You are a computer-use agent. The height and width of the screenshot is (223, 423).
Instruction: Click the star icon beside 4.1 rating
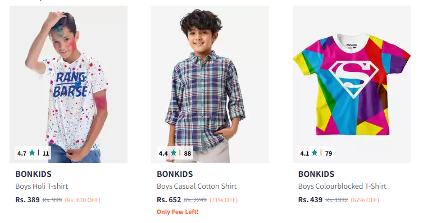(x=315, y=153)
